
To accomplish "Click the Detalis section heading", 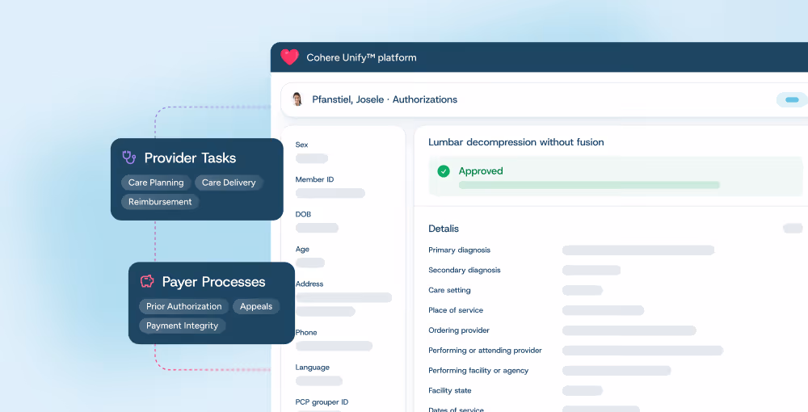I will (444, 229).
